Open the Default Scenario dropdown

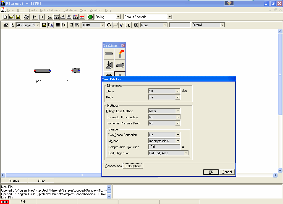[x=169, y=17]
